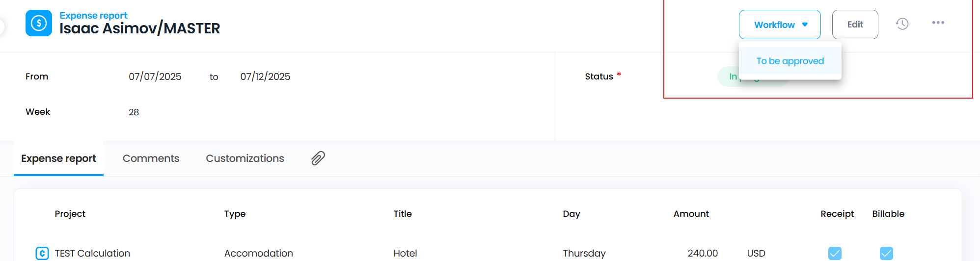
Task: Click the Amount column header
Action: tap(691, 214)
